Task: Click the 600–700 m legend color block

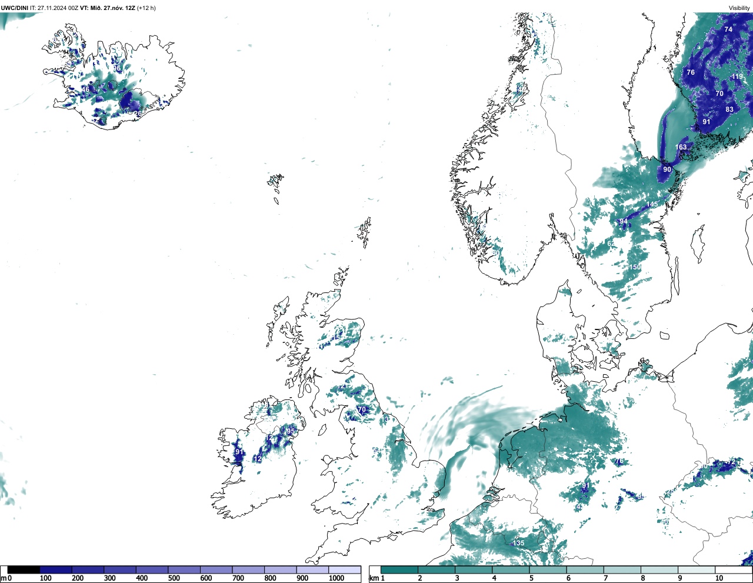Action: click(x=216, y=570)
